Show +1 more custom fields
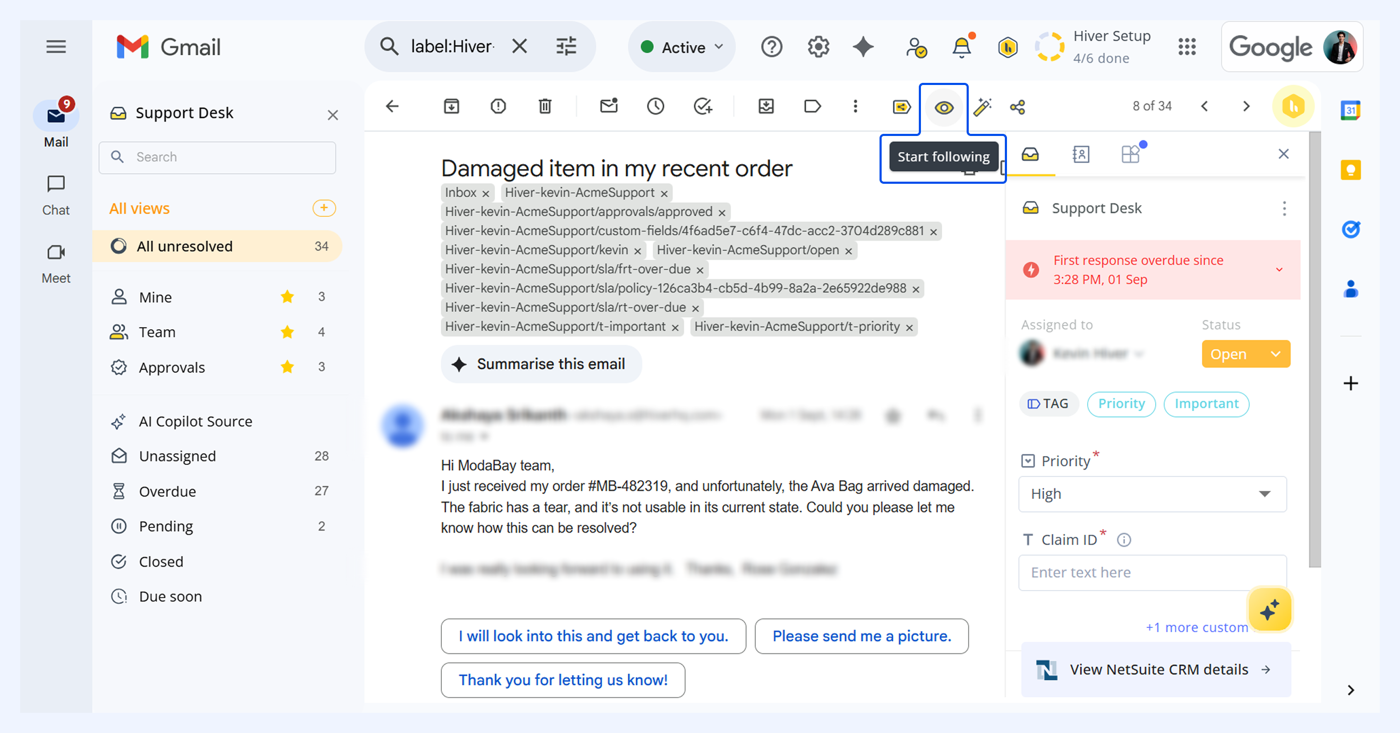This screenshot has height=733, width=1400. click(x=1197, y=628)
